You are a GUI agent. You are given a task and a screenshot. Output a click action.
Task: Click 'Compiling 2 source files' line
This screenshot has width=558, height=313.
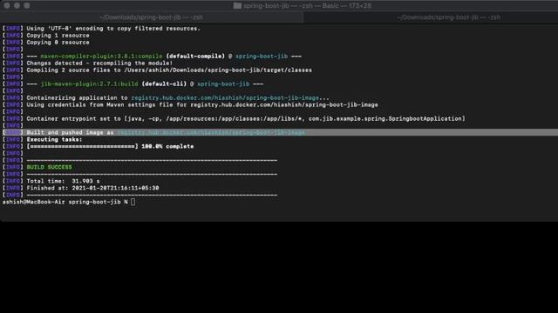(169, 70)
